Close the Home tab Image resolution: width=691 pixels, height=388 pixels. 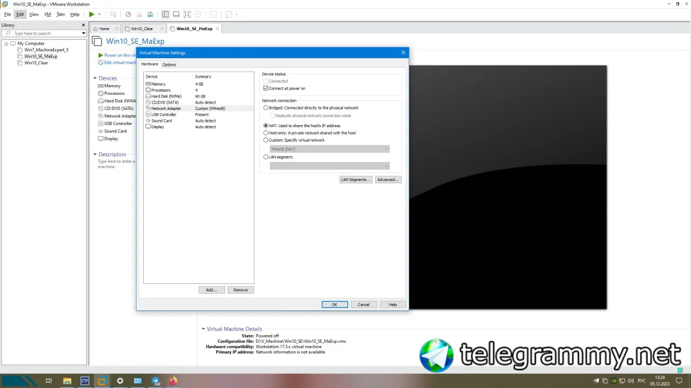(116, 29)
